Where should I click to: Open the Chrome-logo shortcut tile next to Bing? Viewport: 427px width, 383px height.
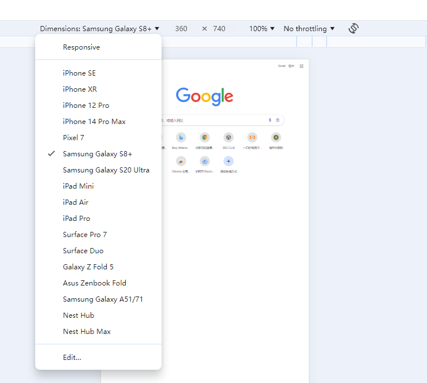tap(204, 141)
